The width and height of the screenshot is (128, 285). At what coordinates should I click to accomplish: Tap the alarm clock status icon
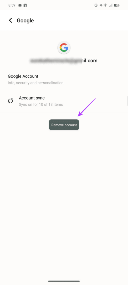96,5
